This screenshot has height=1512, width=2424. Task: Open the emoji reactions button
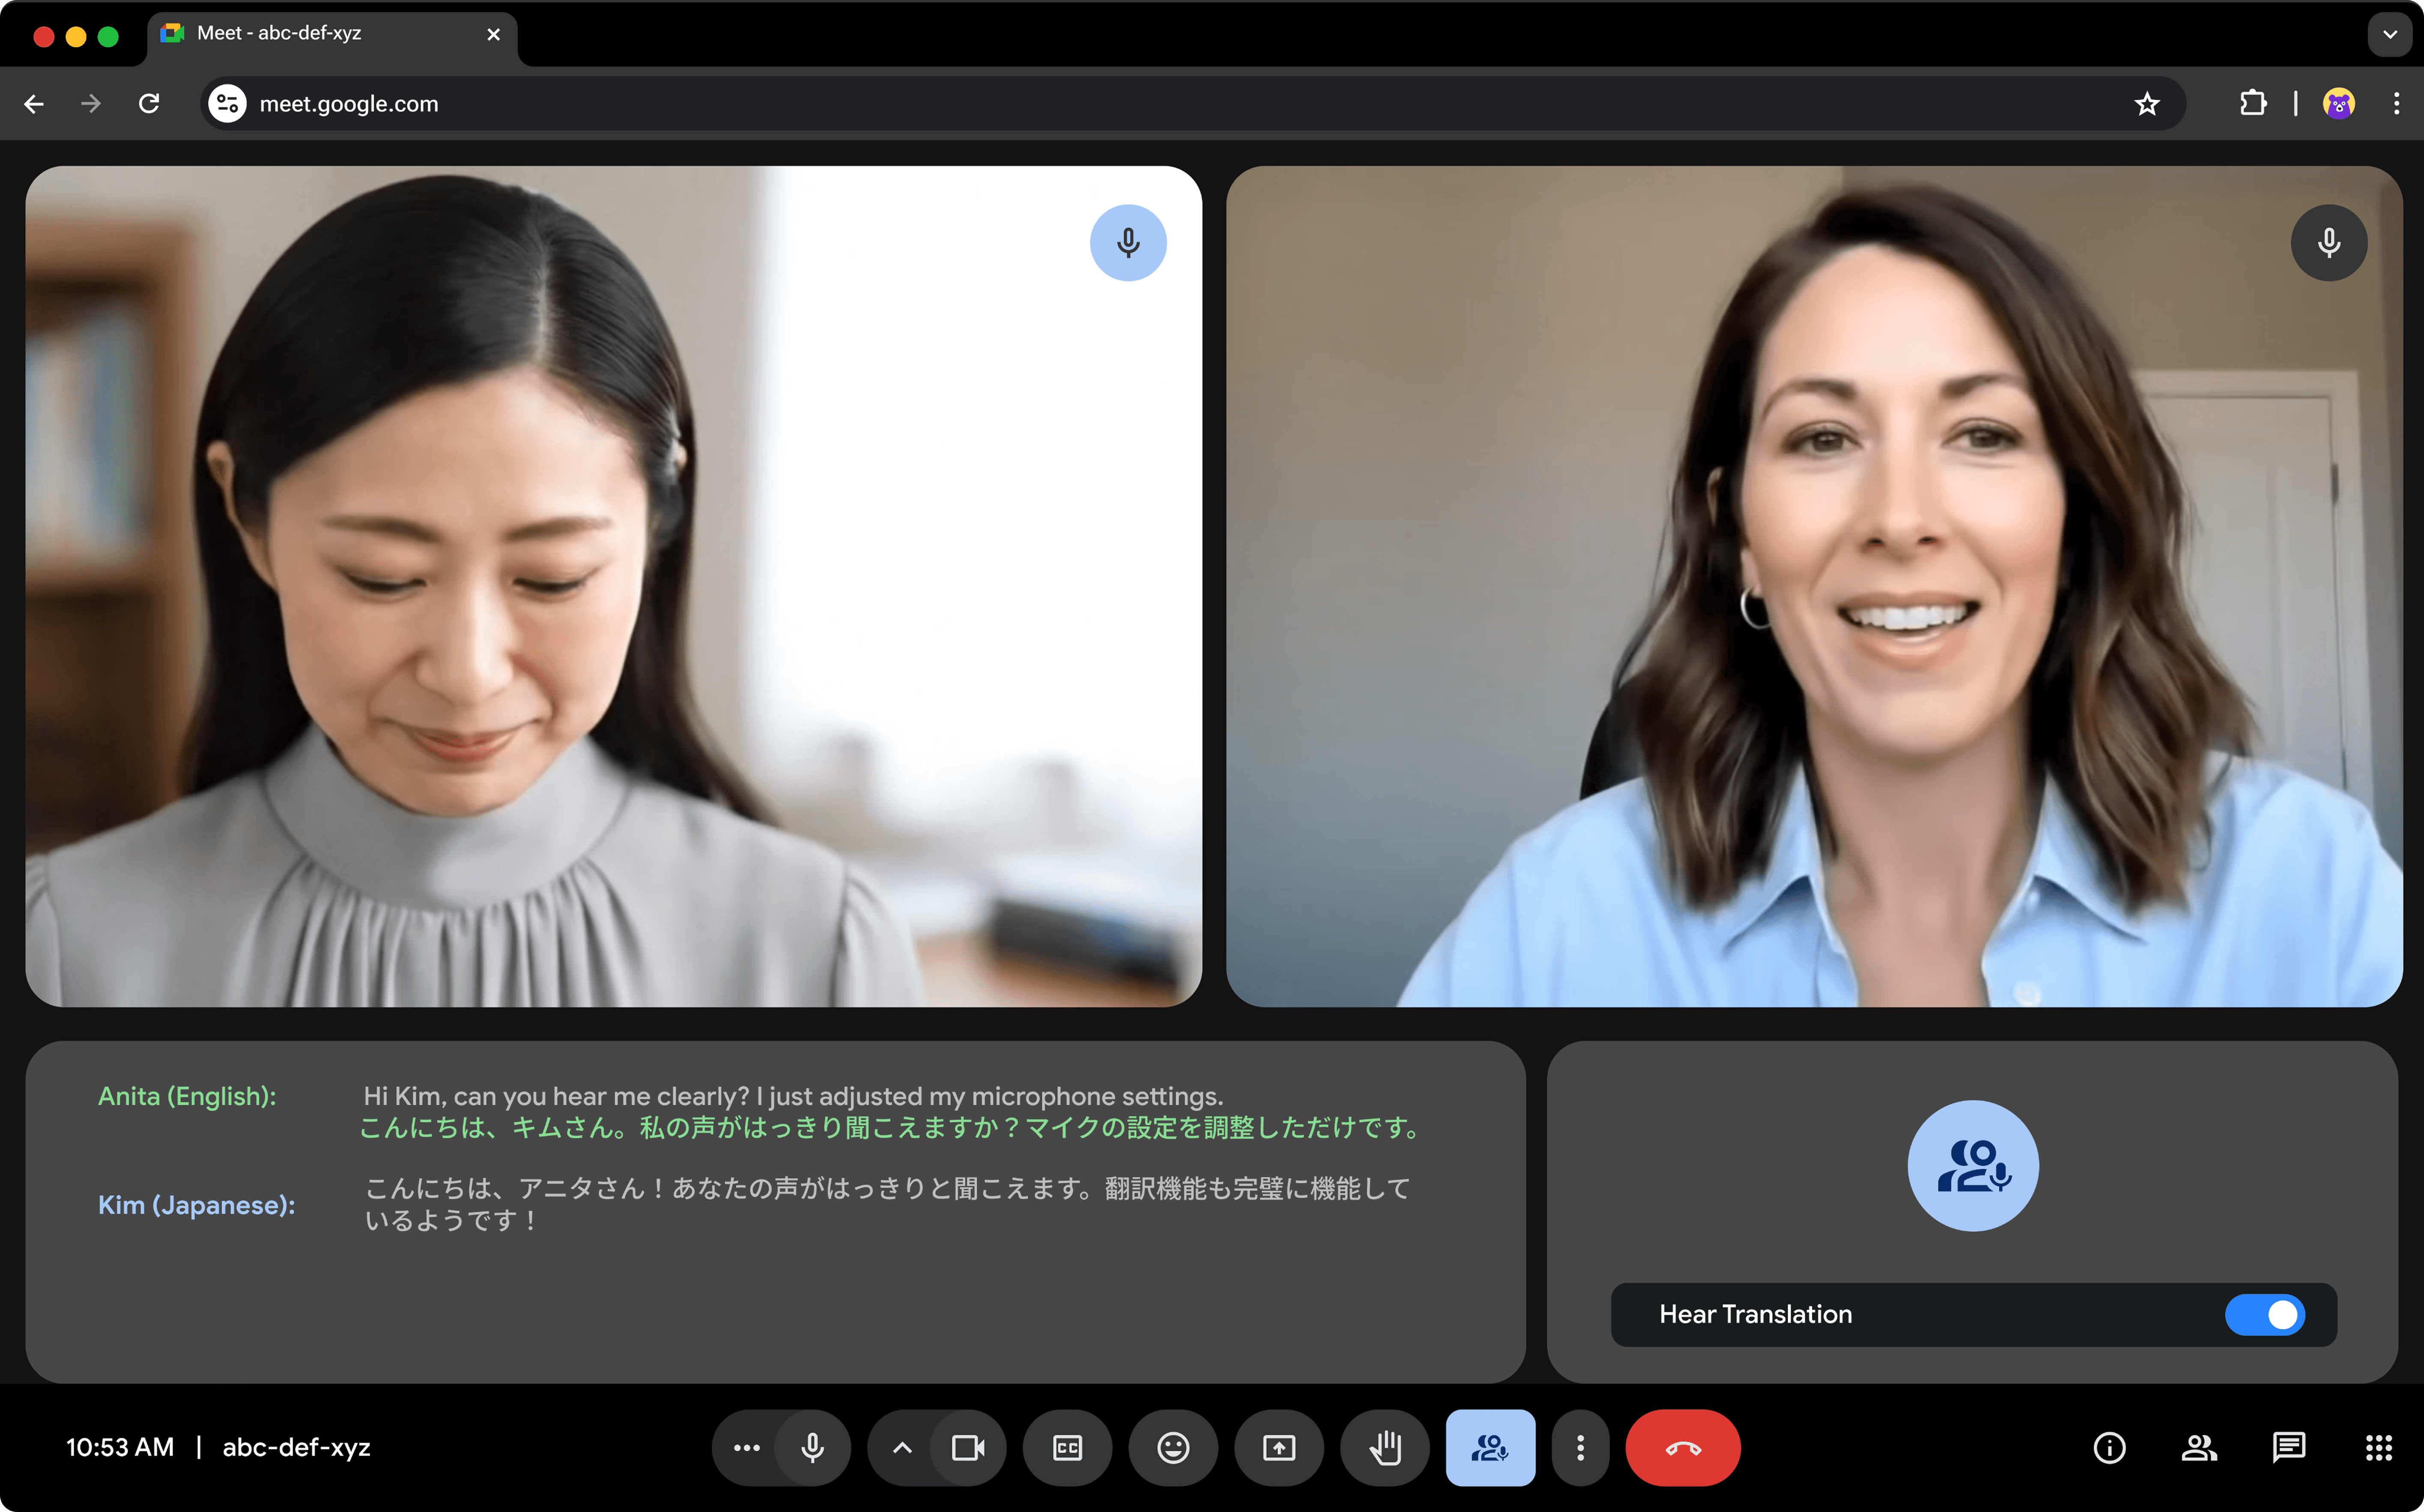(1173, 1447)
